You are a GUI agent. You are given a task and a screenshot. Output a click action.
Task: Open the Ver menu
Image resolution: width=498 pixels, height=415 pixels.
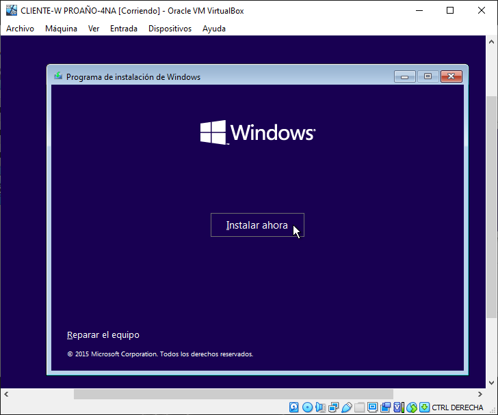click(x=94, y=29)
